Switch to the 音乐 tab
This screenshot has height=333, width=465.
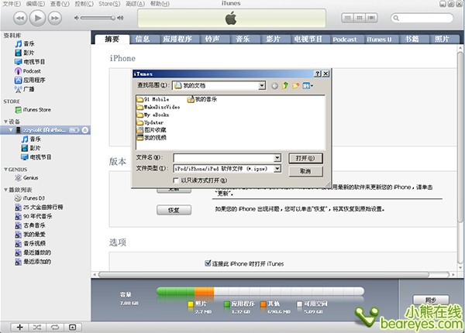click(243, 39)
